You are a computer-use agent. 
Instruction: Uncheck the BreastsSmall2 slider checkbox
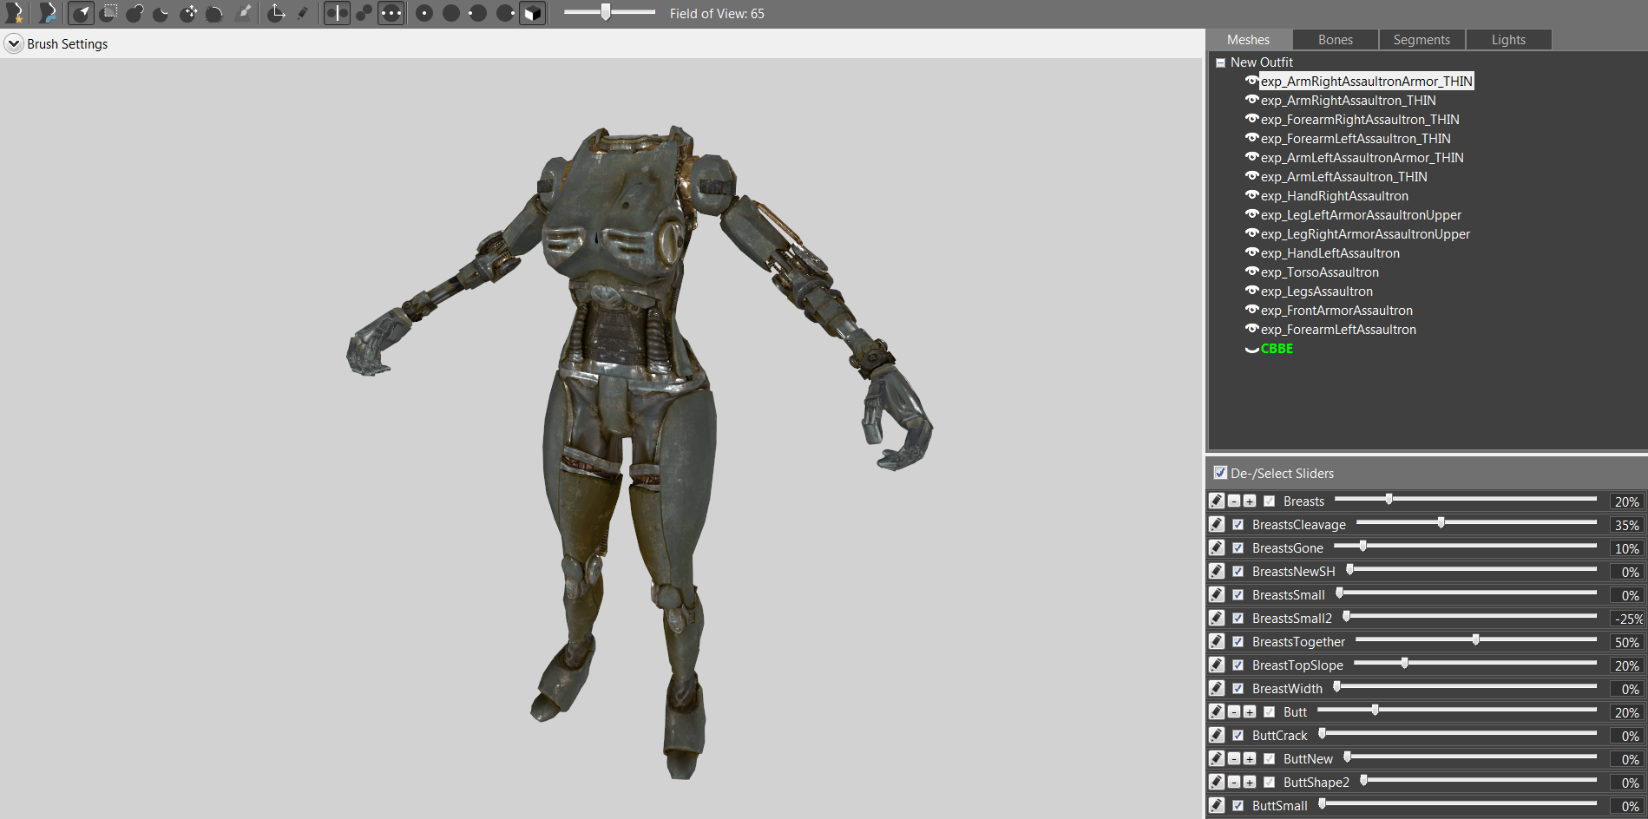click(1238, 619)
